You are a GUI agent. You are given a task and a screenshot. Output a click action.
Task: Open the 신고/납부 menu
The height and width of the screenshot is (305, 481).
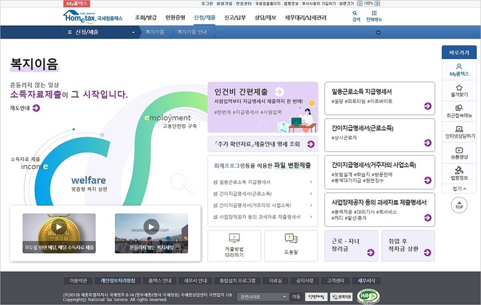[235, 17]
